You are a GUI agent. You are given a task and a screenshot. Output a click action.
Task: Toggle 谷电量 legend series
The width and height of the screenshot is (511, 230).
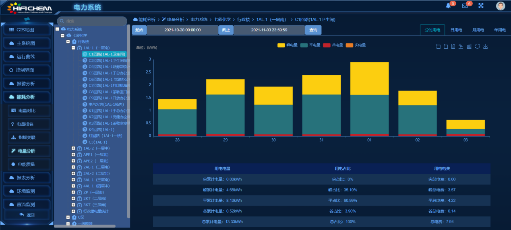pyautogui.click(x=333, y=45)
